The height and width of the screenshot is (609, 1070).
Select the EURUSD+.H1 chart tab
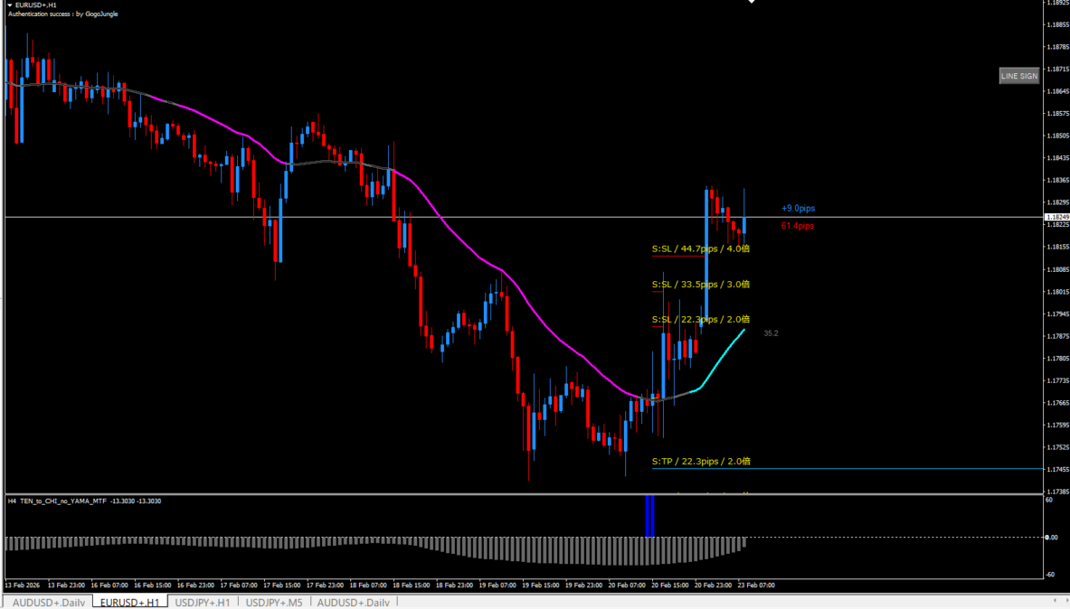tap(129, 602)
